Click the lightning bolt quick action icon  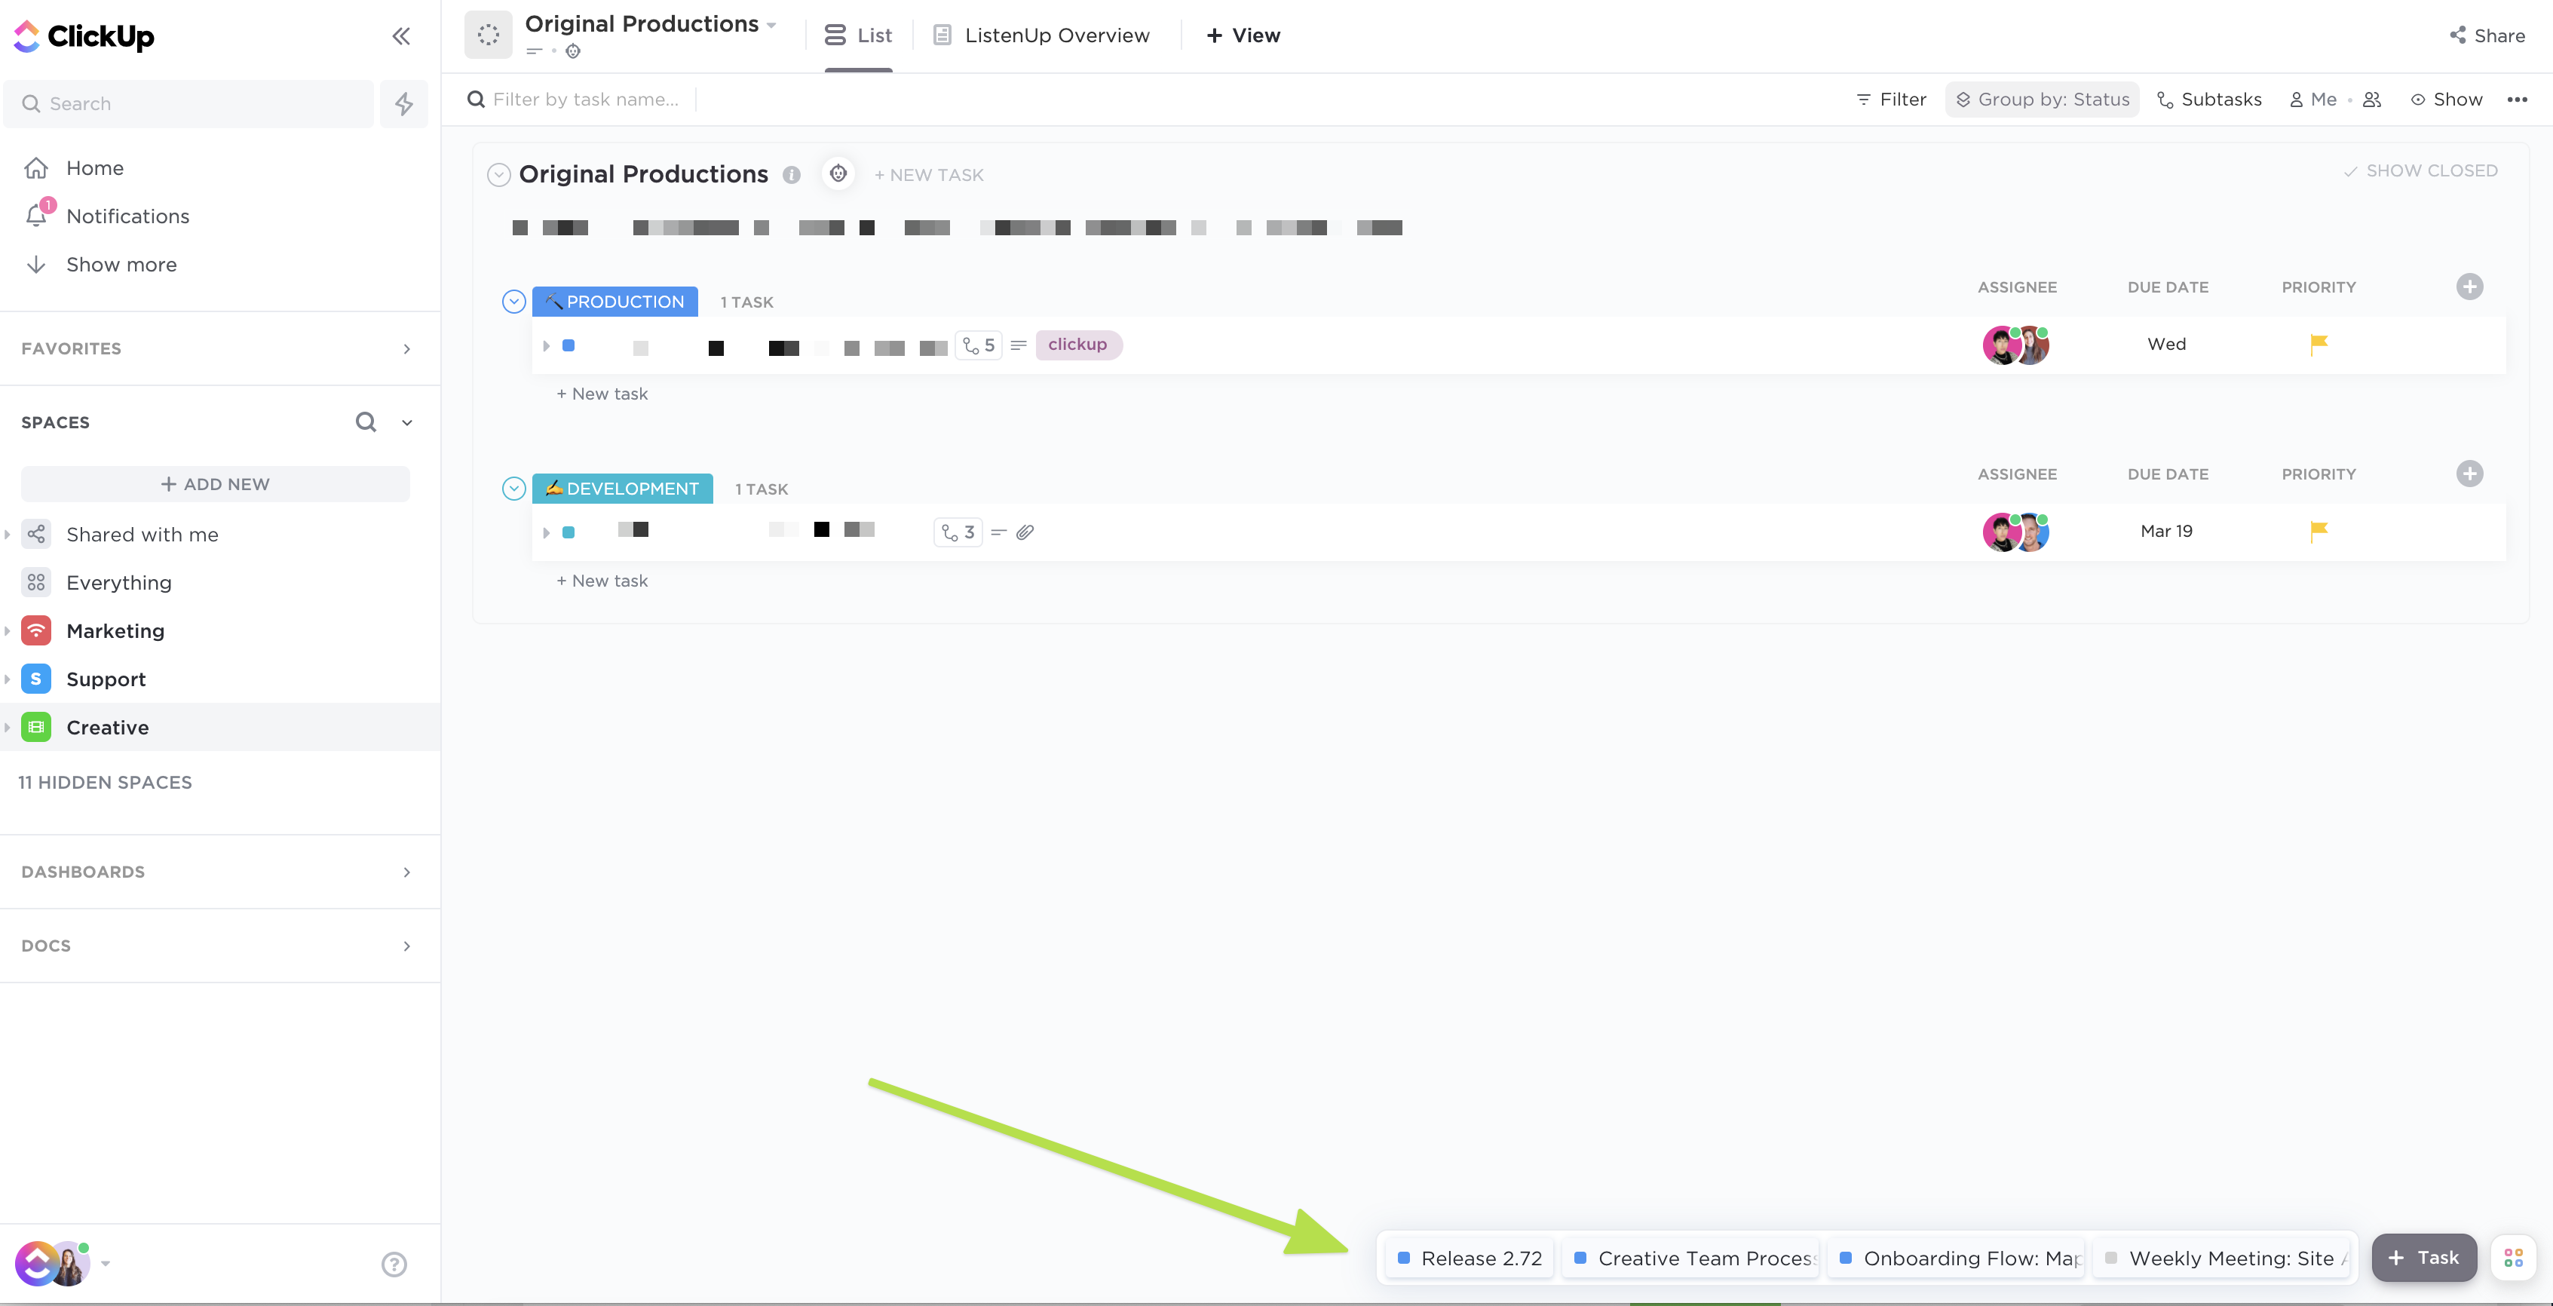pyautogui.click(x=403, y=104)
